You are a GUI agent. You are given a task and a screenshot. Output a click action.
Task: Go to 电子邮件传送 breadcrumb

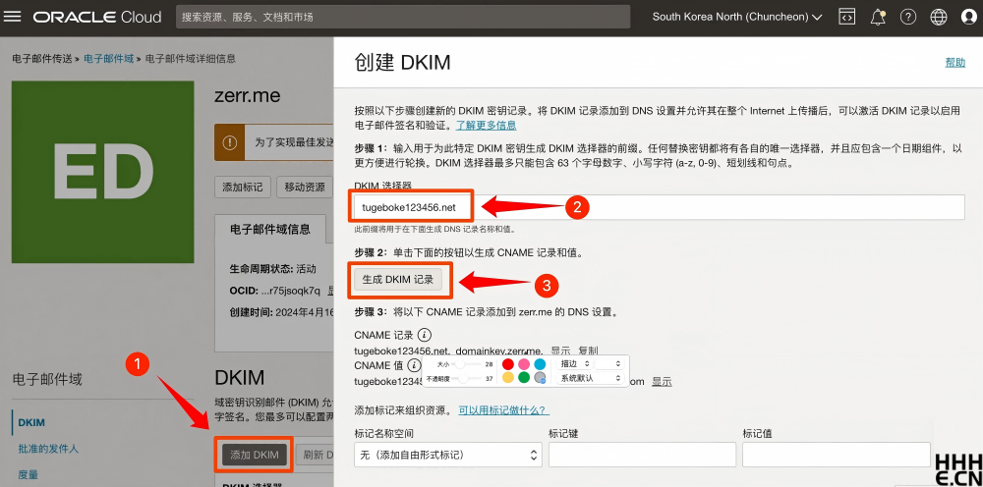pyautogui.click(x=41, y=59)
